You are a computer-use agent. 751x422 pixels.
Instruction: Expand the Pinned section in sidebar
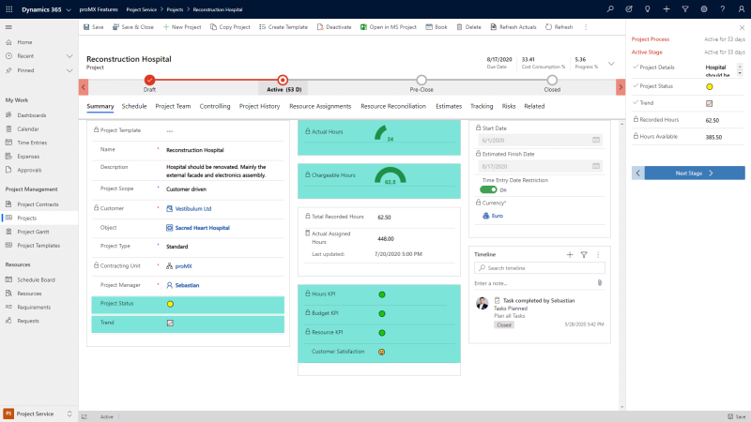point(69,70)
